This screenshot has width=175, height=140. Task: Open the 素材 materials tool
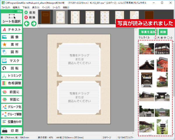(11, 45)
